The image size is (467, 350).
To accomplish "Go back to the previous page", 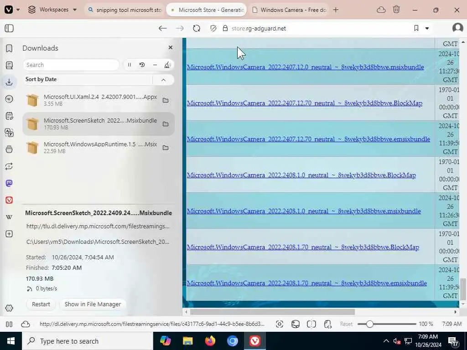I will pyautogui.click(x=163, y=28).
